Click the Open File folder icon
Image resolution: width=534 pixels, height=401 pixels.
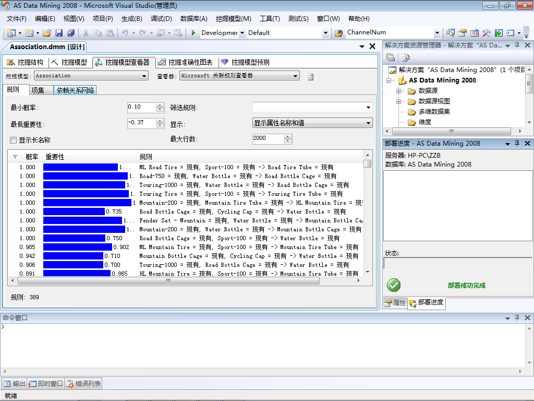(47, 33)
